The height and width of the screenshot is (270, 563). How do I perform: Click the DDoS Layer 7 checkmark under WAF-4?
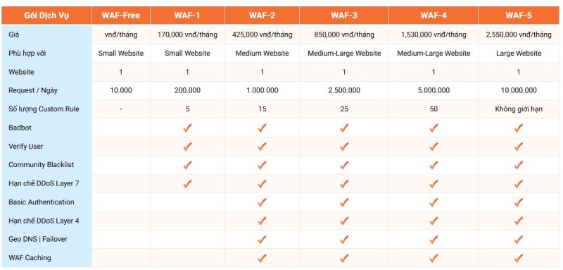coord(434,184)
